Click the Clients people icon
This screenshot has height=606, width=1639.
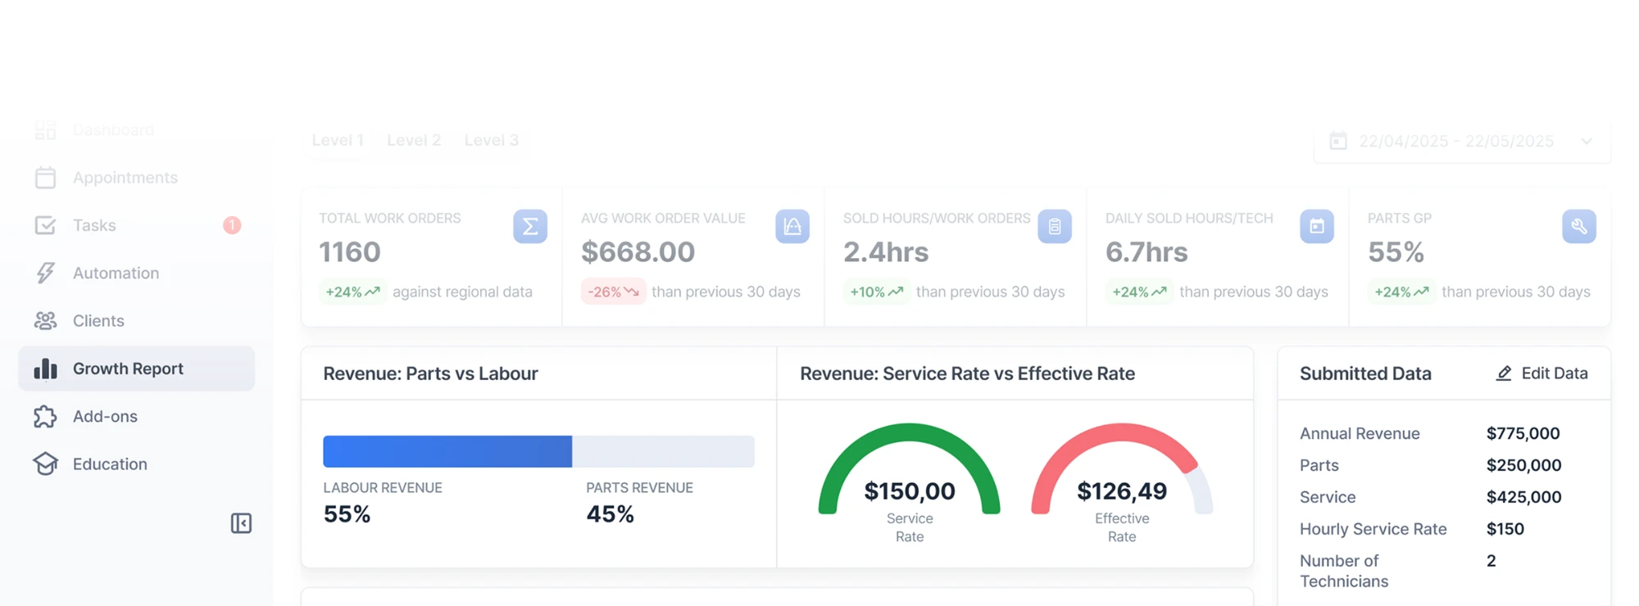(46, 321)
